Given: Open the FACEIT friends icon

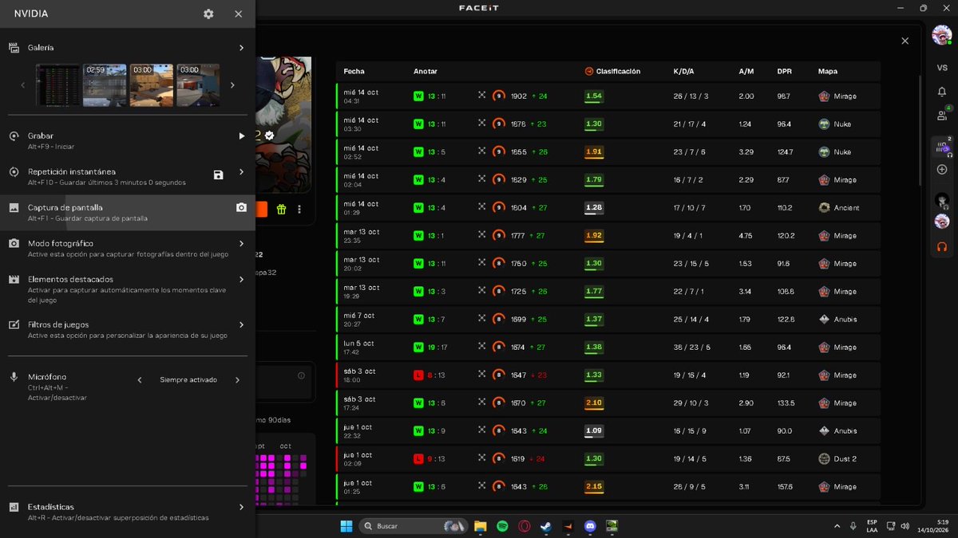Looking at the screenshot, I should [942, 116].
